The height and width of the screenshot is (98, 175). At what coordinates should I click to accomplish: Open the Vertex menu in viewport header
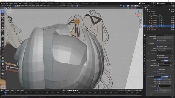tap(37, 6)
